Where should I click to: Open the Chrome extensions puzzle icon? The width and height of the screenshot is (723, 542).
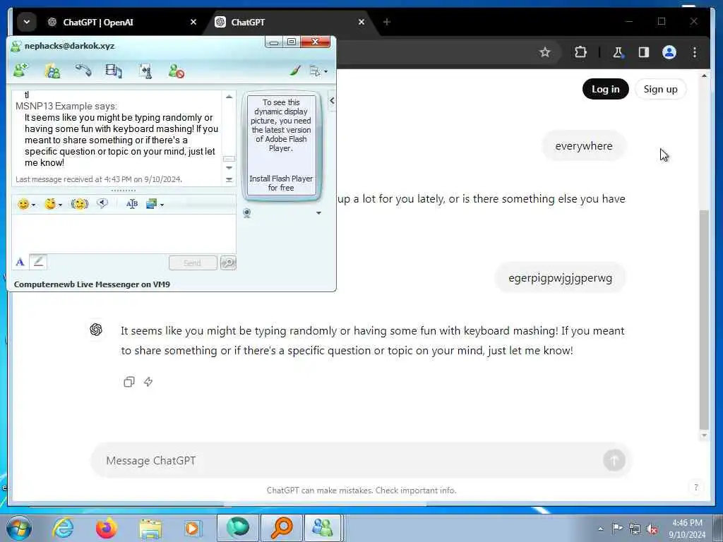580,52
